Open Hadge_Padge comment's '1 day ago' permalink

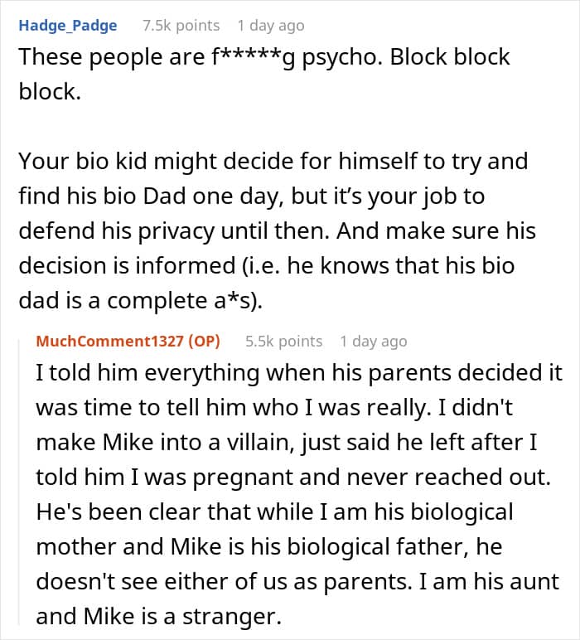[x=271, y=26]
